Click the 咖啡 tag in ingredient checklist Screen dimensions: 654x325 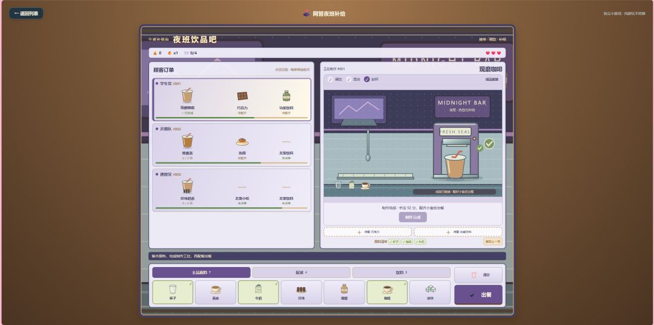coord(407,242)
